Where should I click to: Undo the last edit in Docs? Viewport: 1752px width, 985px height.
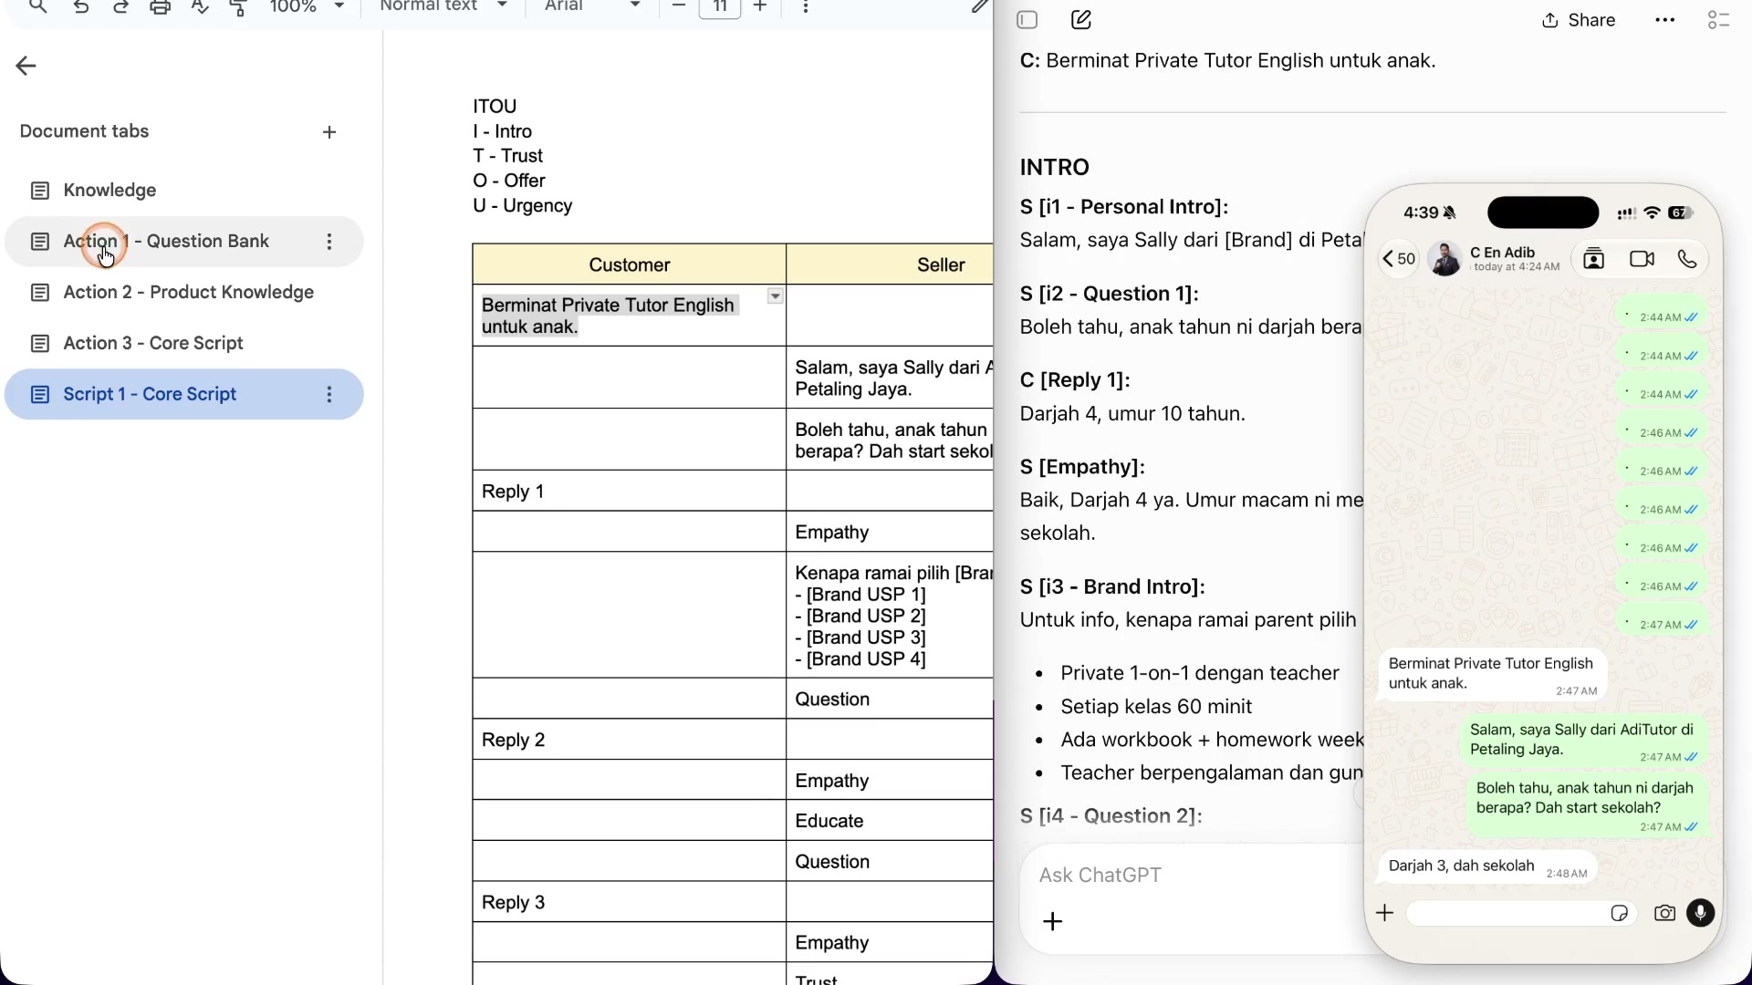tap(81, 7)
